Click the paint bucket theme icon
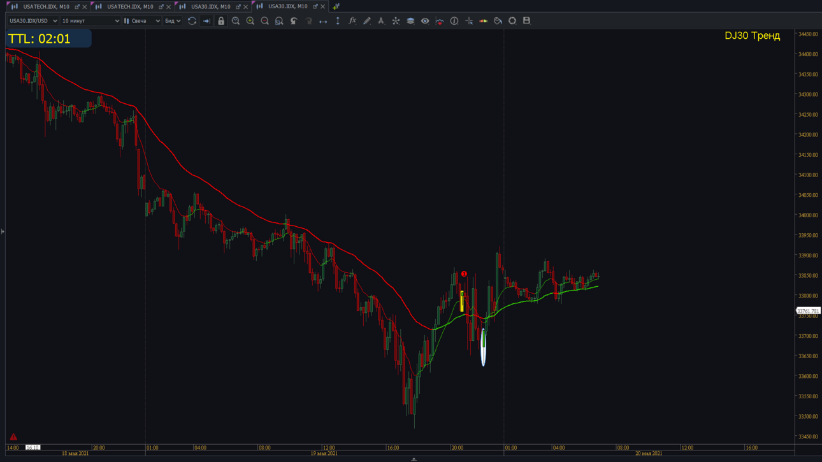The width and height of the screenshot is (822, 462). [x=498, y=21]
